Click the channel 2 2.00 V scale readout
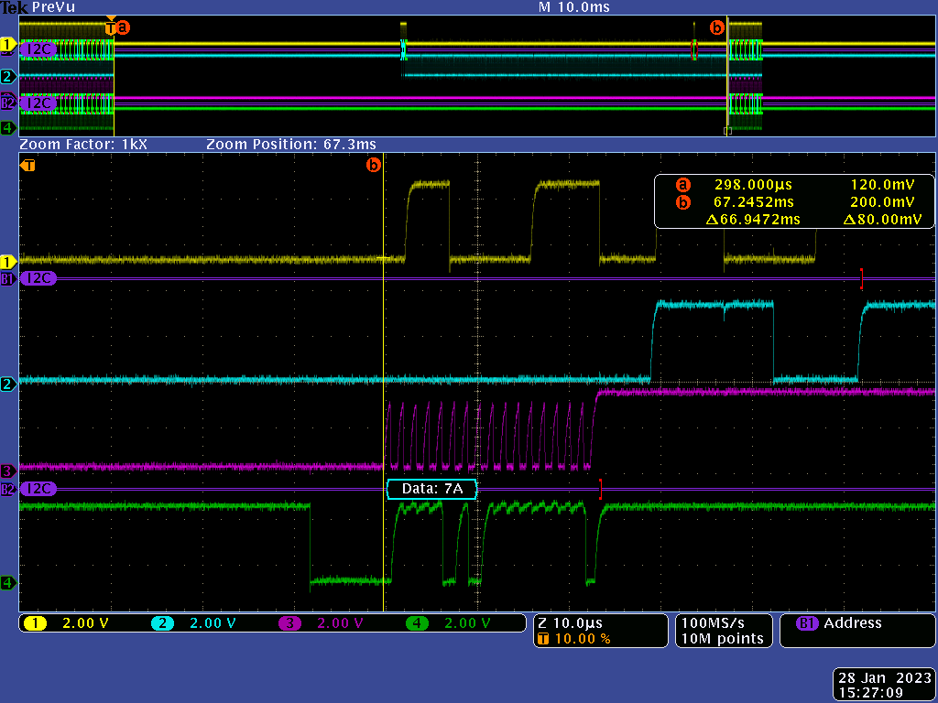This screenshot has height=703, width=938. pyautogui.click(x=213, y=623)
